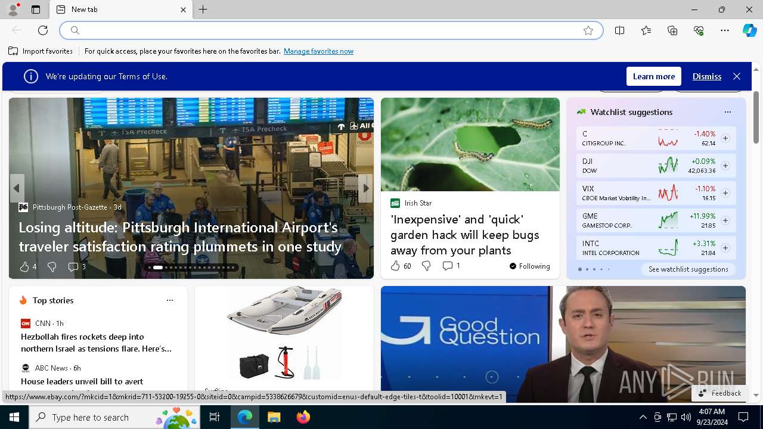
Task: Click Learn more on Terms banner
Action: [653, 76]
